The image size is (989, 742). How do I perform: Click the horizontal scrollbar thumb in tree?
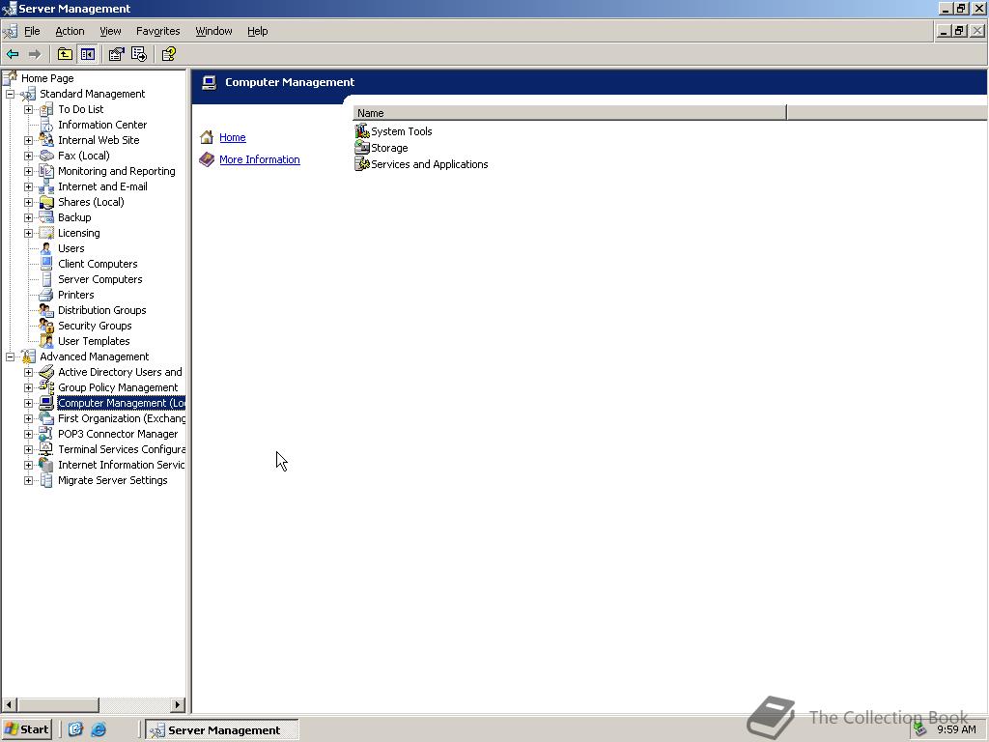click(x=58, y=704)
